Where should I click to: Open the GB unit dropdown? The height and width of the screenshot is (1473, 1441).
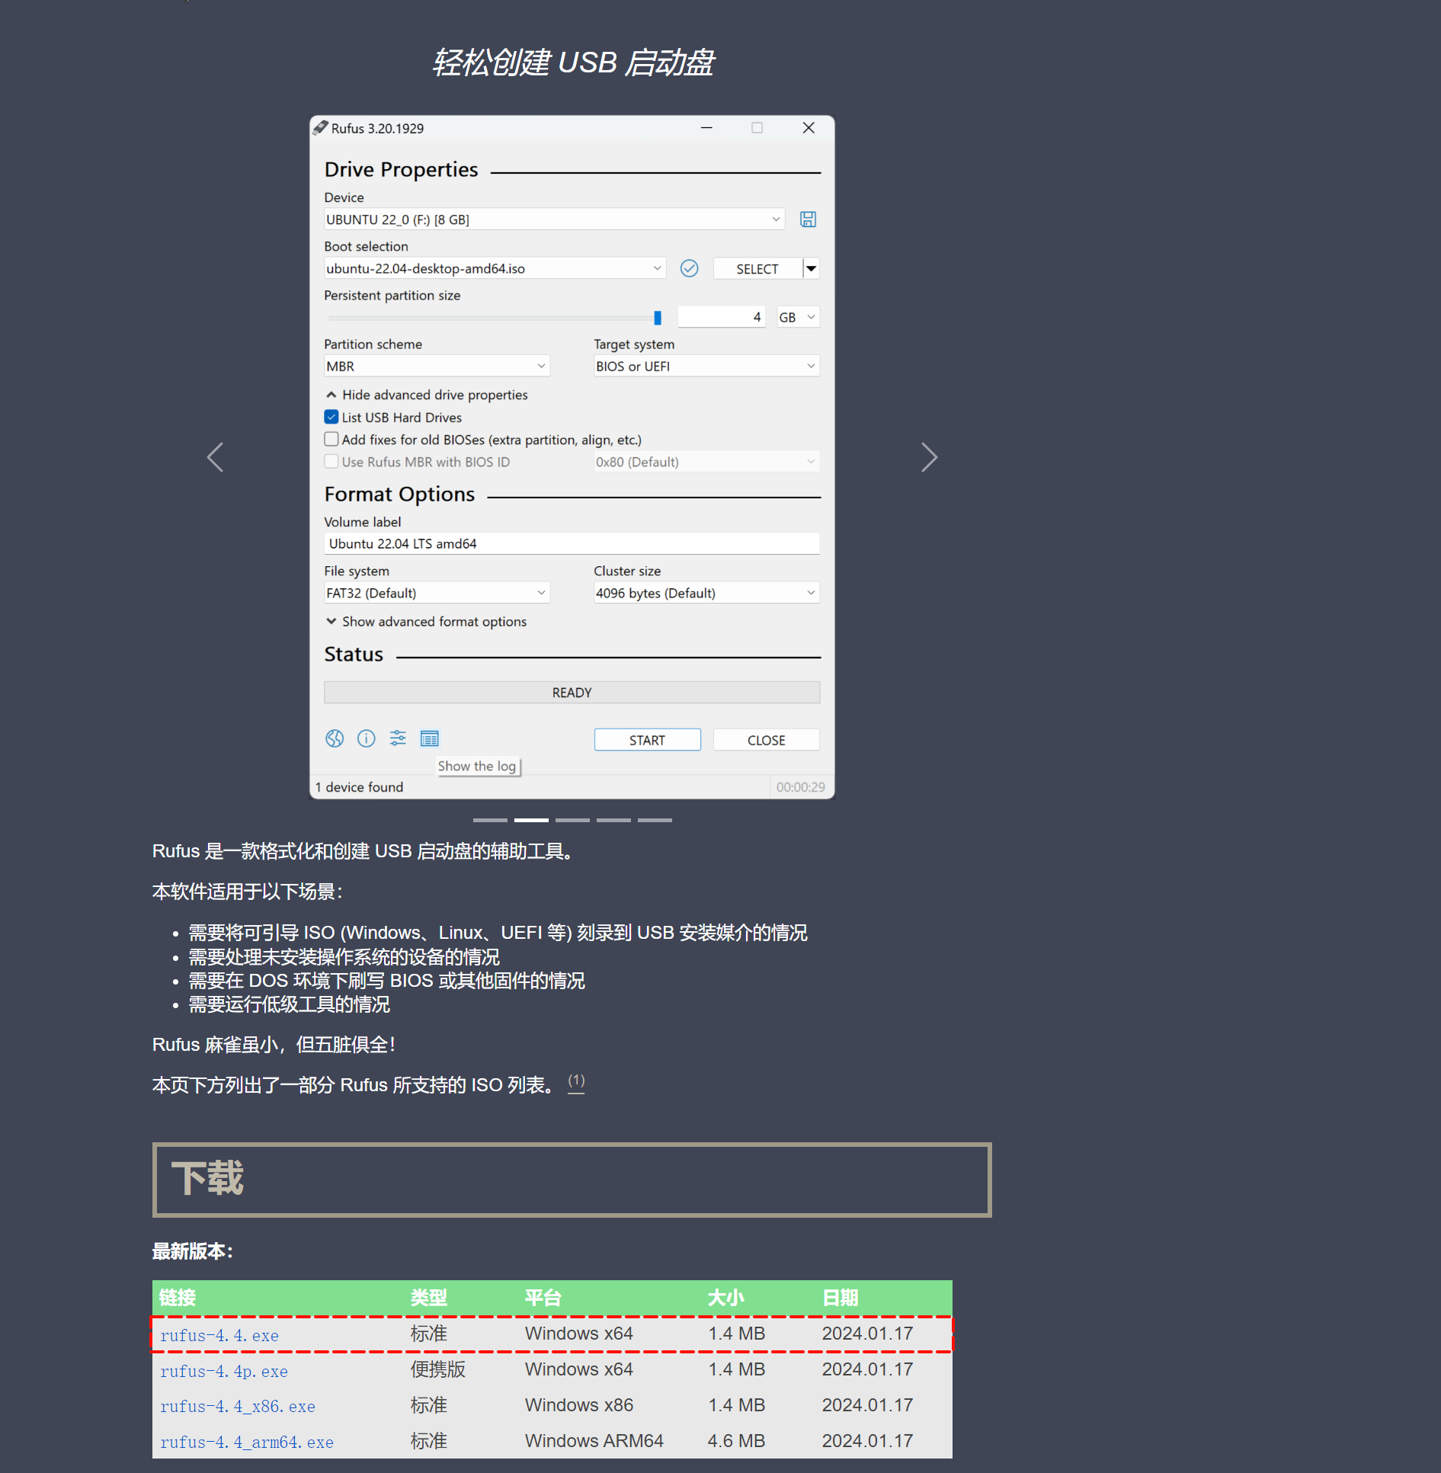point(798,317)
